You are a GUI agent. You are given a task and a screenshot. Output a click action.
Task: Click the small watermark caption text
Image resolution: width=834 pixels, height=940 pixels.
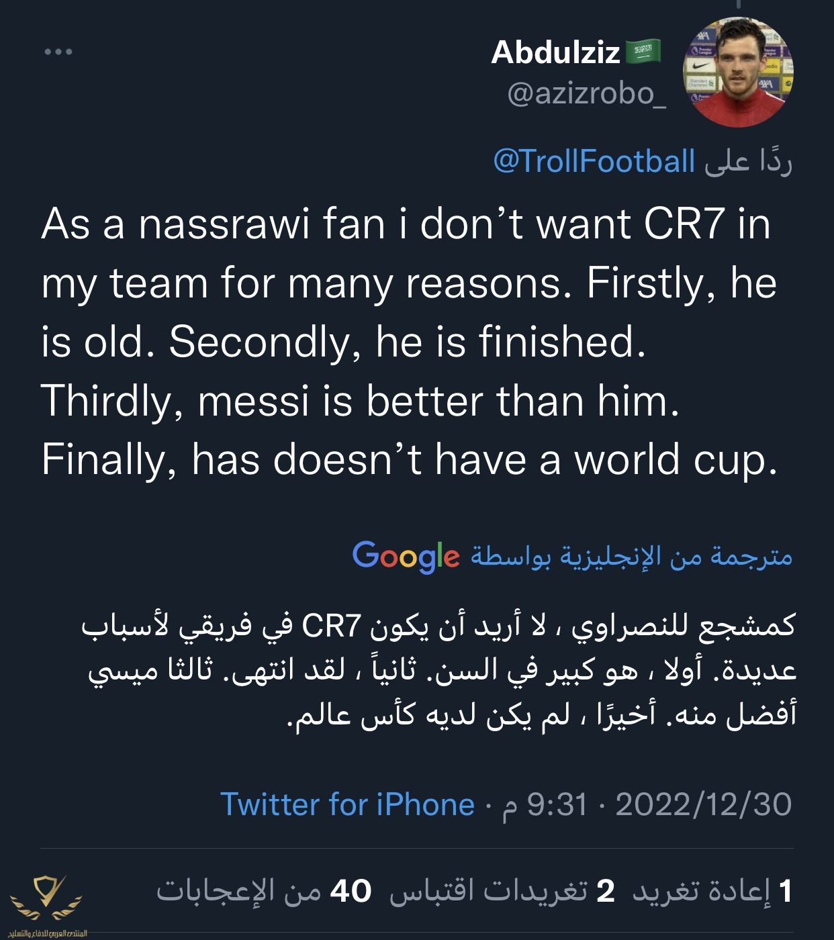[x=47, y=933]
